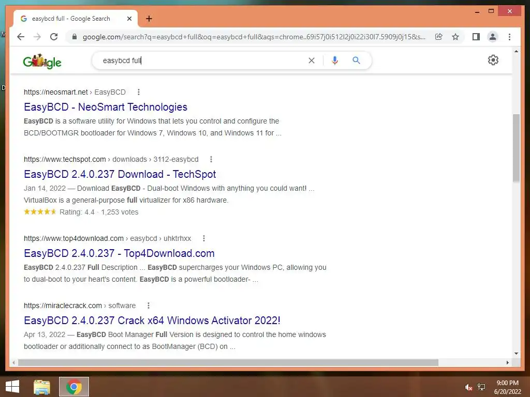Click in the Google search input field

tap(203, 60)
